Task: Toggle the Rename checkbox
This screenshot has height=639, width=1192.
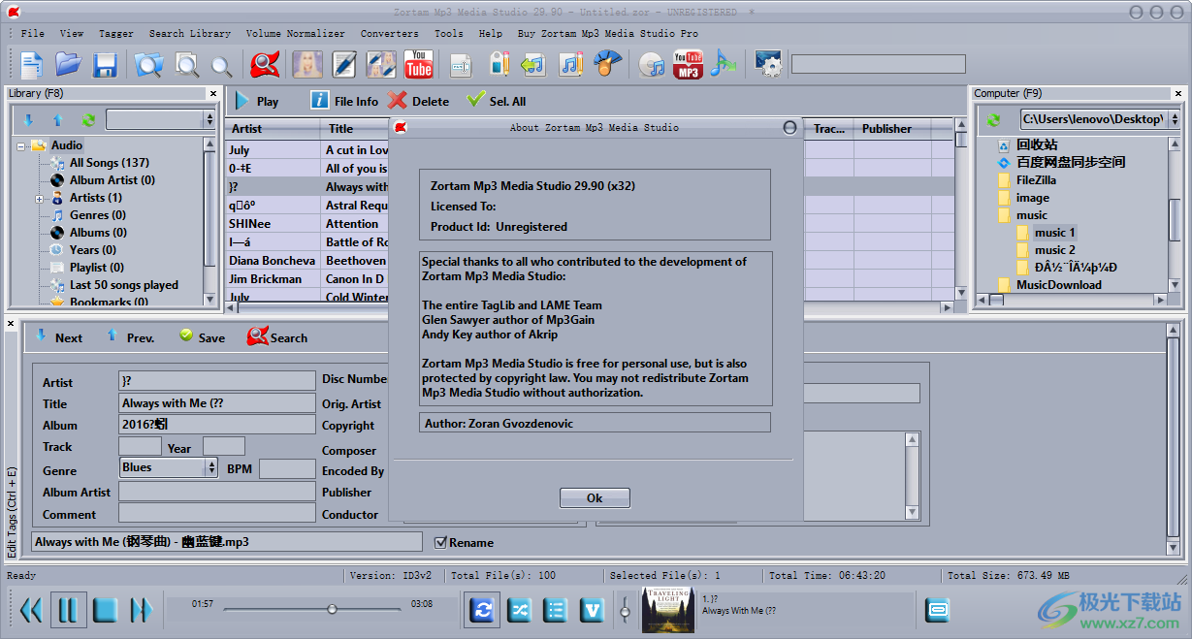Action: (x=441, y=543)
